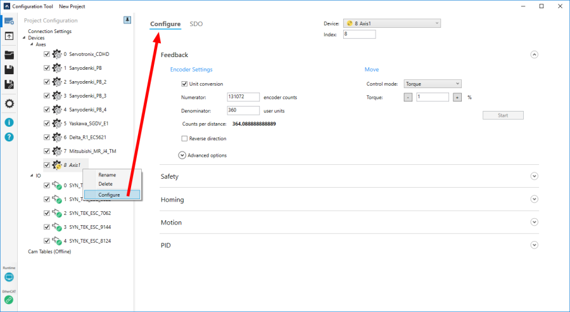Click the Save As floppy-with-pencil icon
Viewport: 570px width, 312px height.
click(9, 84)
